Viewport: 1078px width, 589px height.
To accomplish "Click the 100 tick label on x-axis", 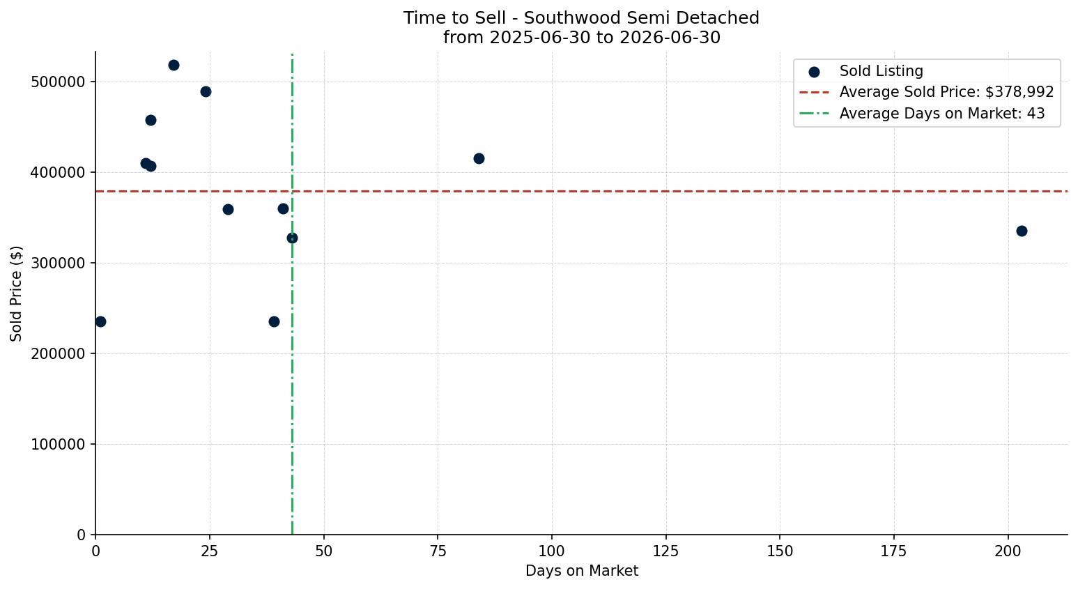I will [552, 551].
